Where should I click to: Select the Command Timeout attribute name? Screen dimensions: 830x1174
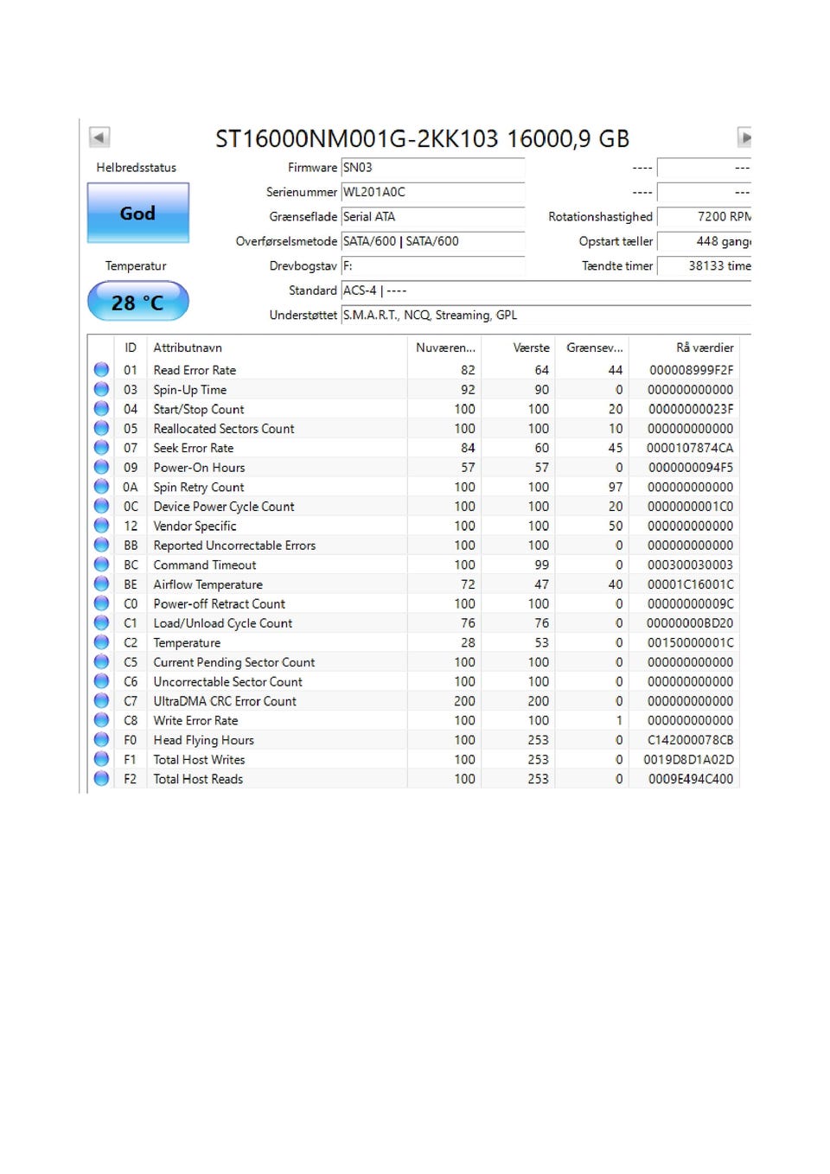point(205,565)
